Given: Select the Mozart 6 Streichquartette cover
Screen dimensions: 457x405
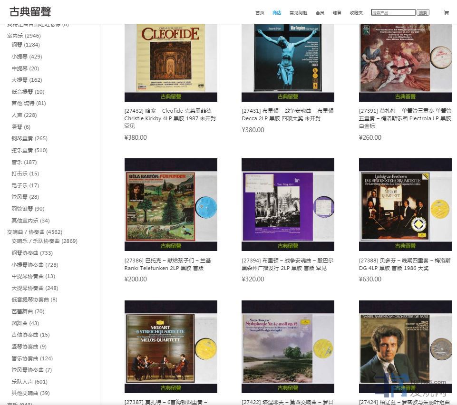Looking at the screenshot, I should [x=171, y=347].
